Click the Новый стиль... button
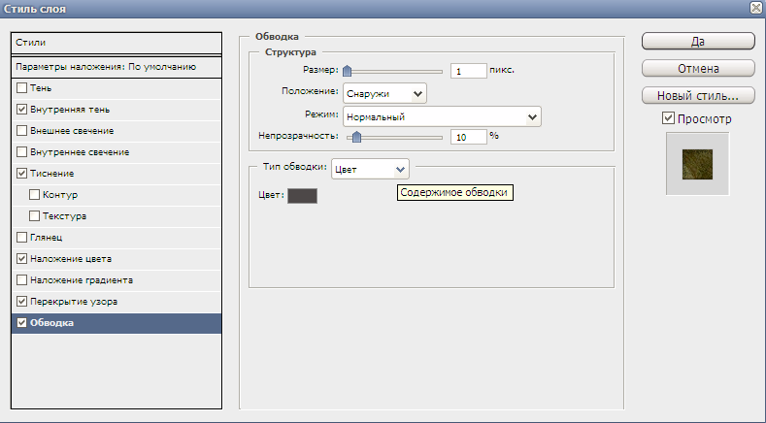This screenshot has height=423, width=766. pos(698,96)
